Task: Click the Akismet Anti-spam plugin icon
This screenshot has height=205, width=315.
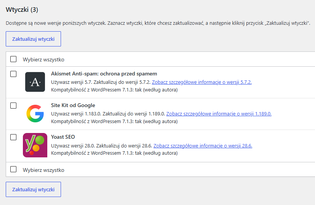Action: 35,82
